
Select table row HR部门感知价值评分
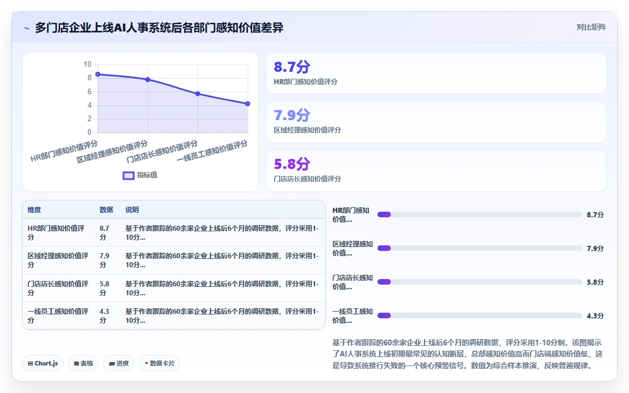[x=174, y=232]
